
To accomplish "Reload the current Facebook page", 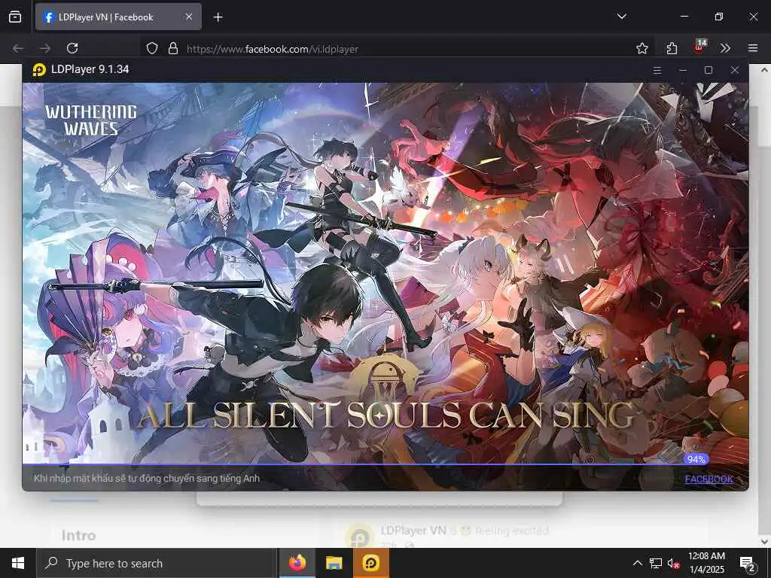I will click(72, 48).
